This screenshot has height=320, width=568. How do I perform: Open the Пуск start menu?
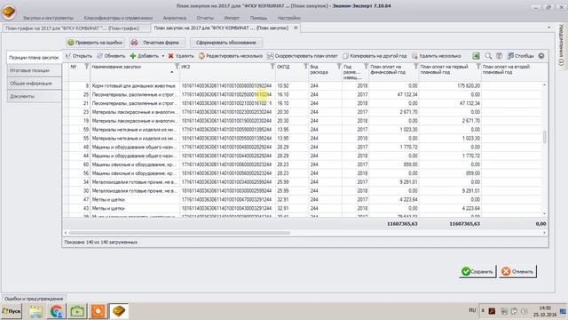coord(12,311)
